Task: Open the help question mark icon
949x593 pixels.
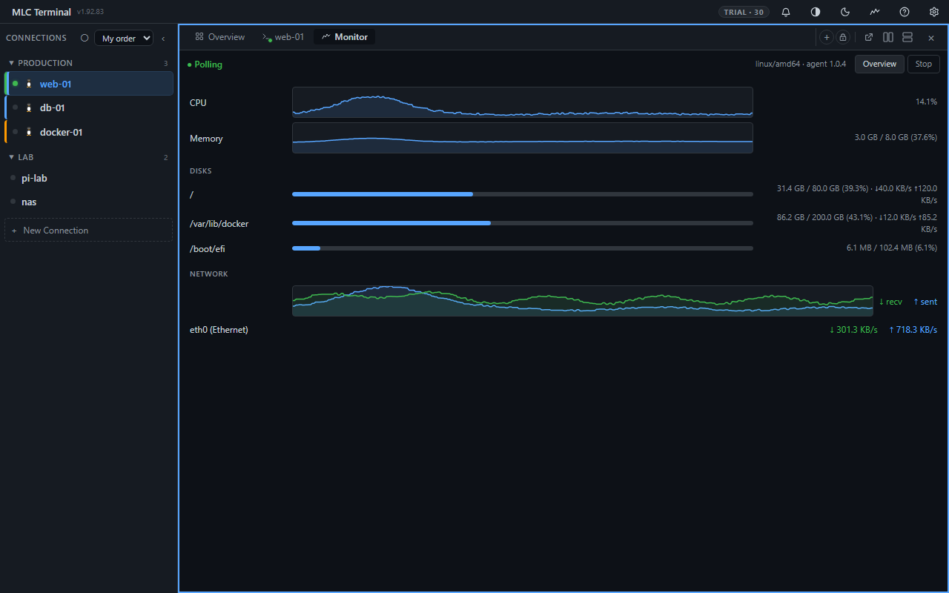Action: [x=905, y=12]
